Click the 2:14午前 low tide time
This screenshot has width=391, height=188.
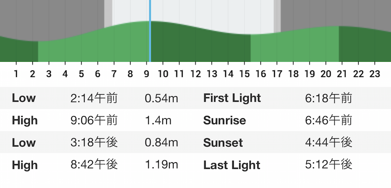click(94, 98)
